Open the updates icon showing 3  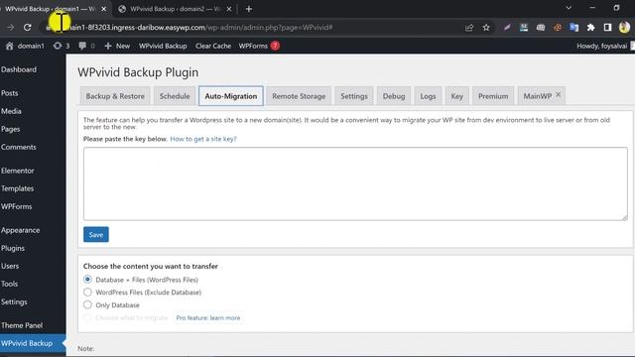62,47
